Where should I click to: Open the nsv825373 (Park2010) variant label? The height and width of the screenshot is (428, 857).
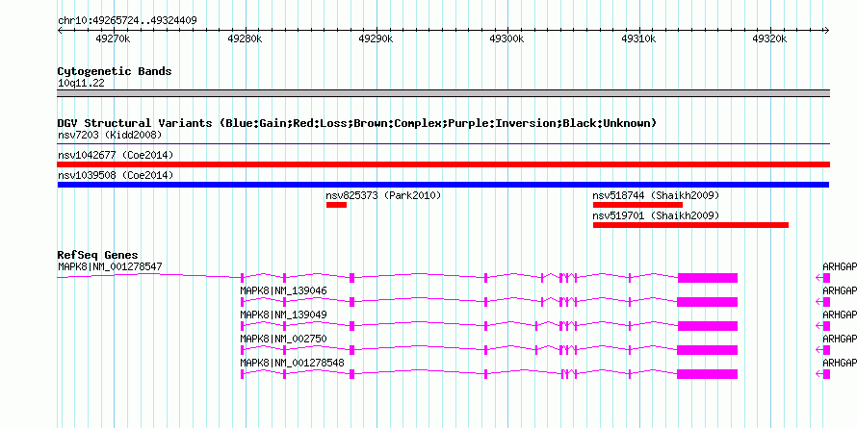click(383, 195)
